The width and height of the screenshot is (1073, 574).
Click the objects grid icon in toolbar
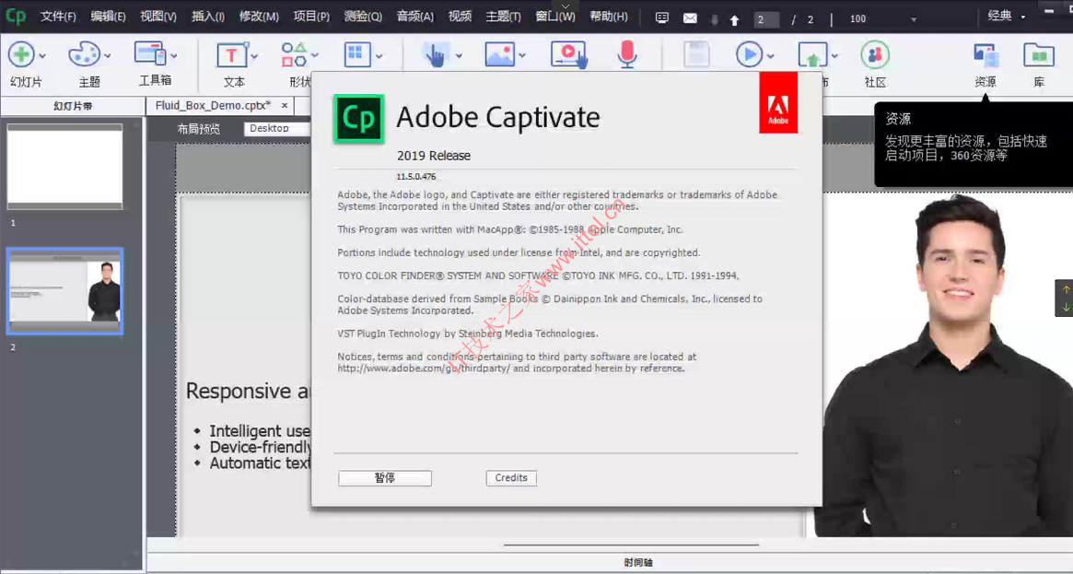tap(357, 54)
